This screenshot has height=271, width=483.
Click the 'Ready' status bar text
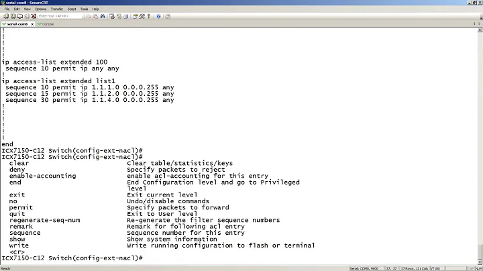(x=6, y=268)
